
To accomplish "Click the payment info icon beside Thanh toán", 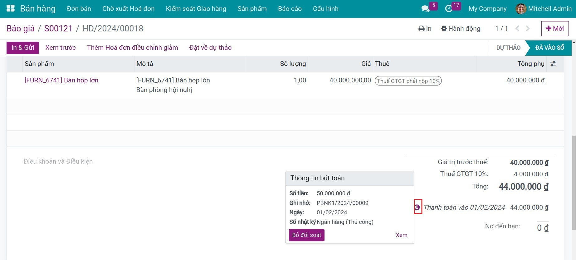I will point(417,207).
